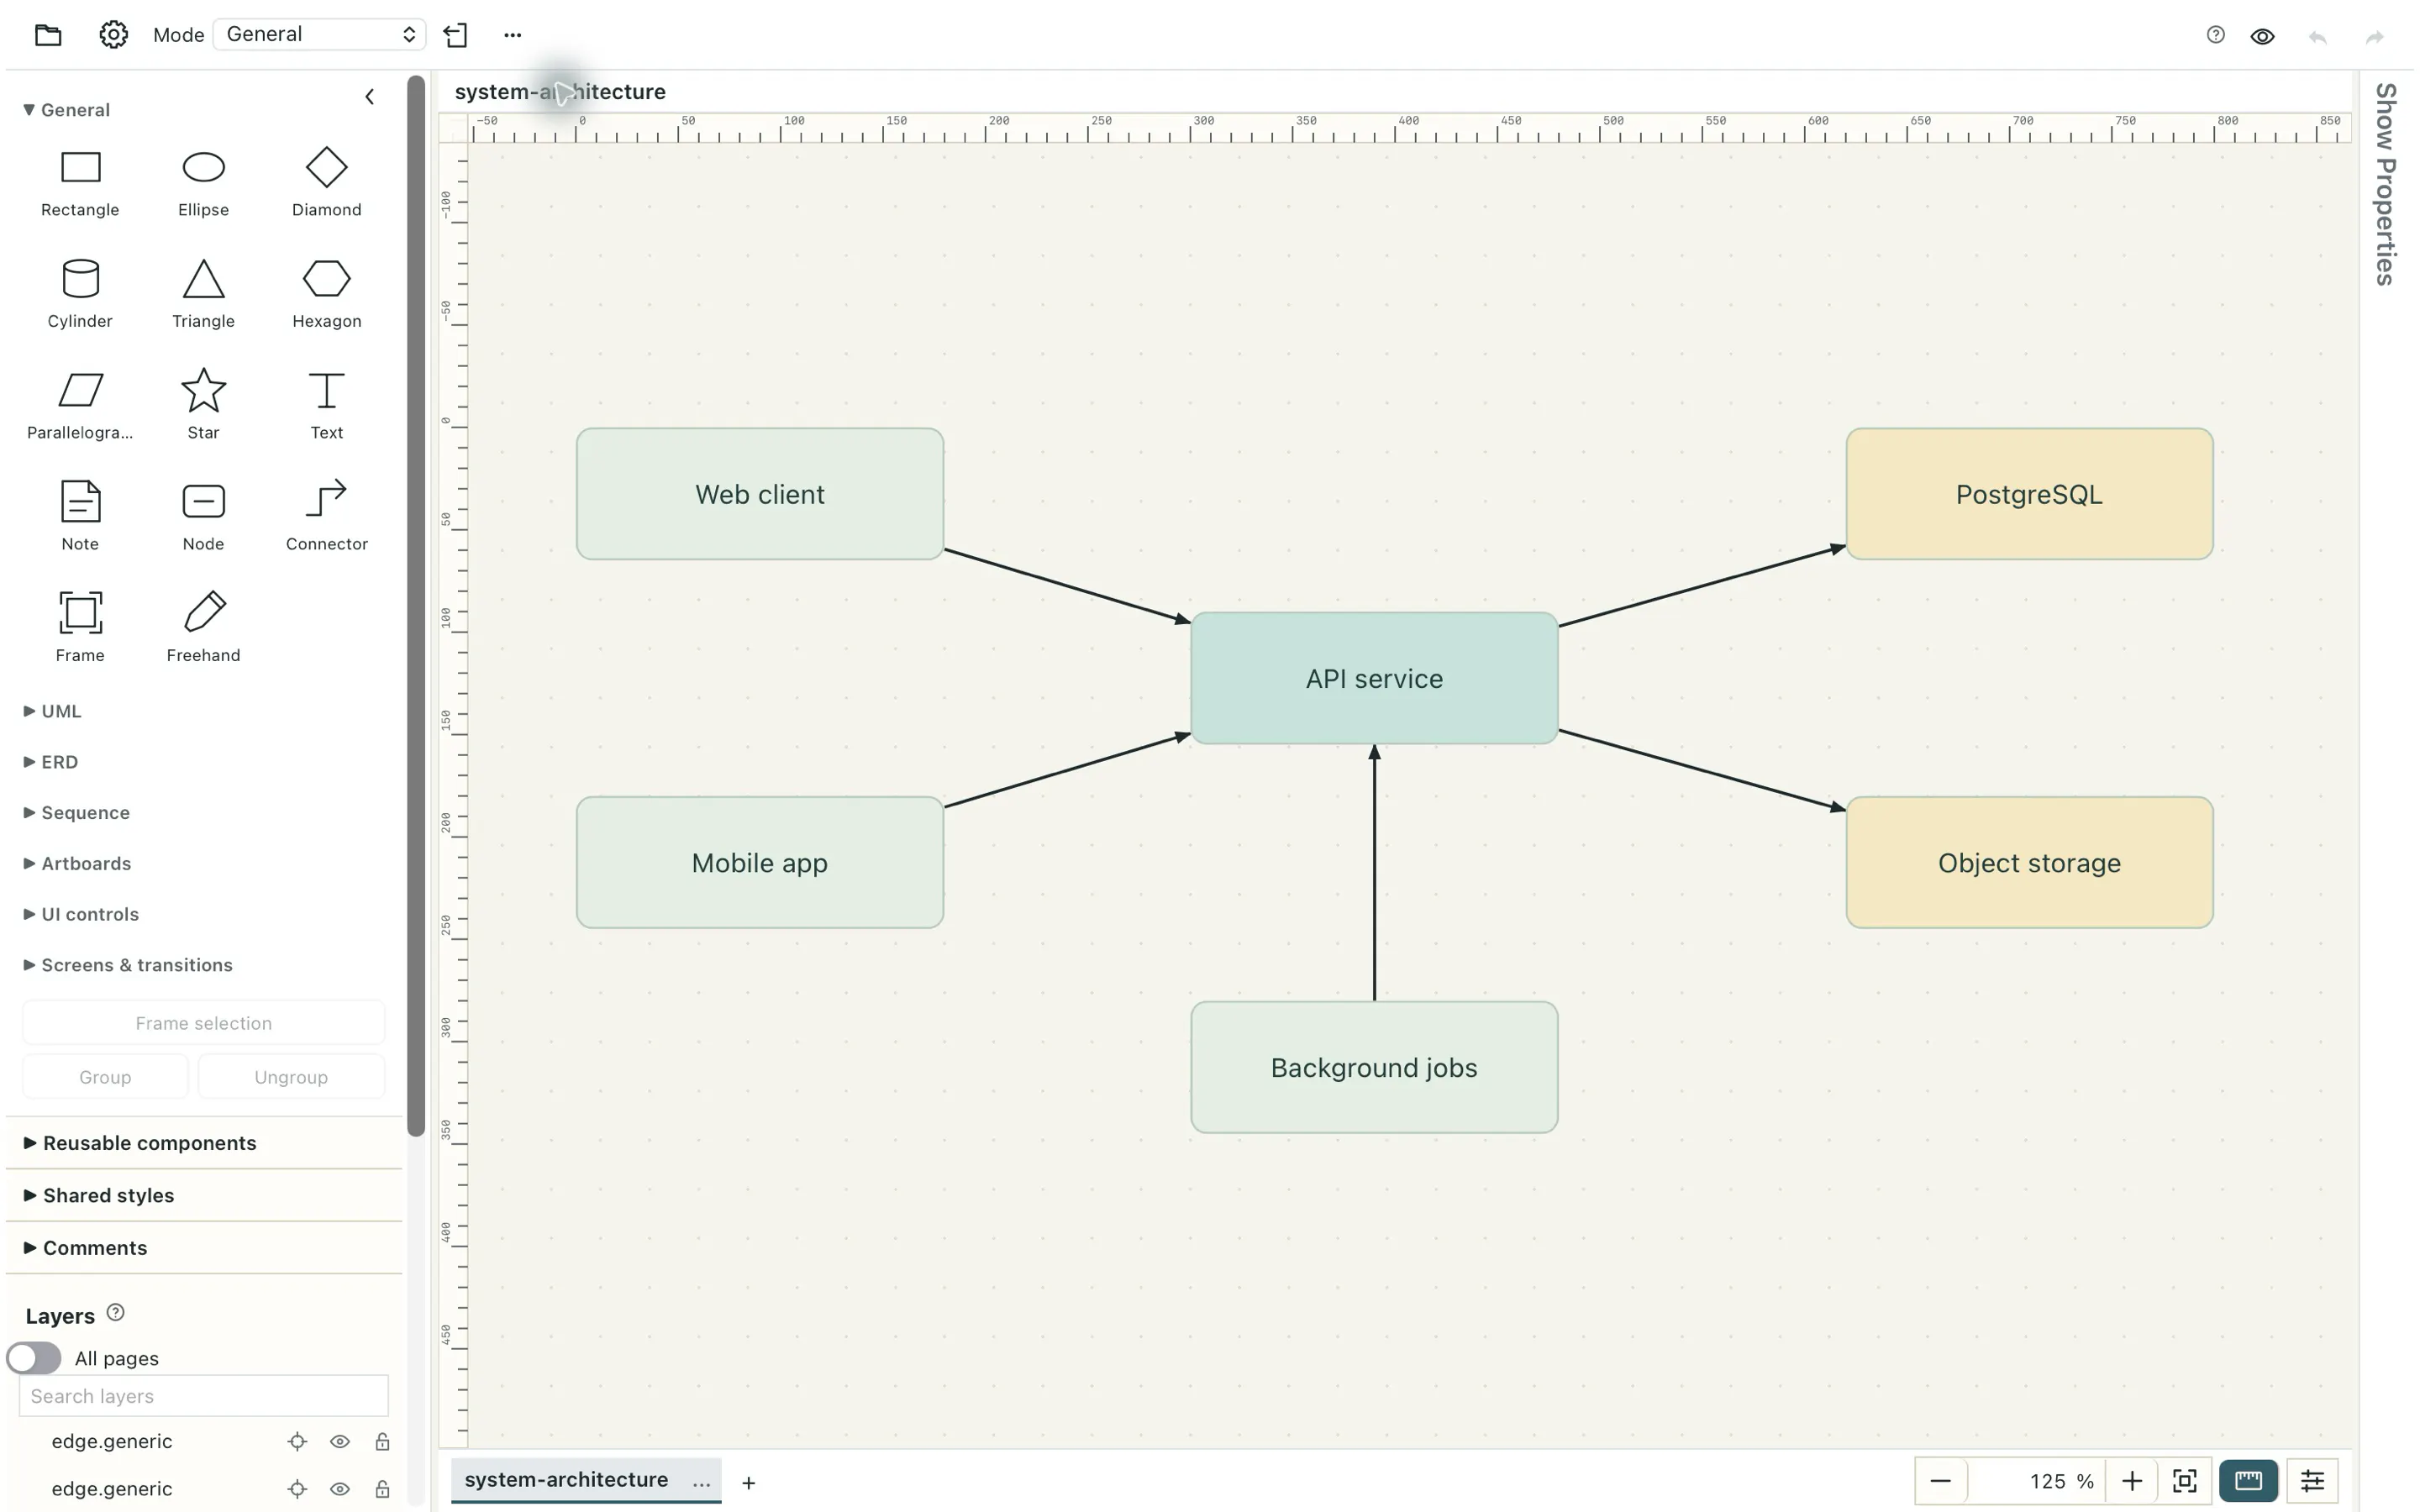Click the Search layers field

pyautogui.click(x=204, y=1396)
